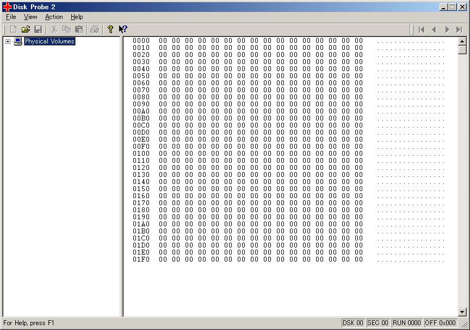The image size is (470, 330).
Task: Click last hex byte in row 00A0
Action: 359,111
